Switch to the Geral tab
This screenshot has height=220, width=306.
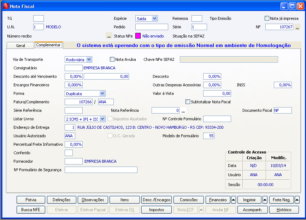click(x=20, y=46)
